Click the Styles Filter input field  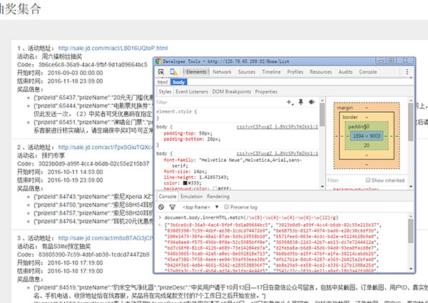(220, 102)
